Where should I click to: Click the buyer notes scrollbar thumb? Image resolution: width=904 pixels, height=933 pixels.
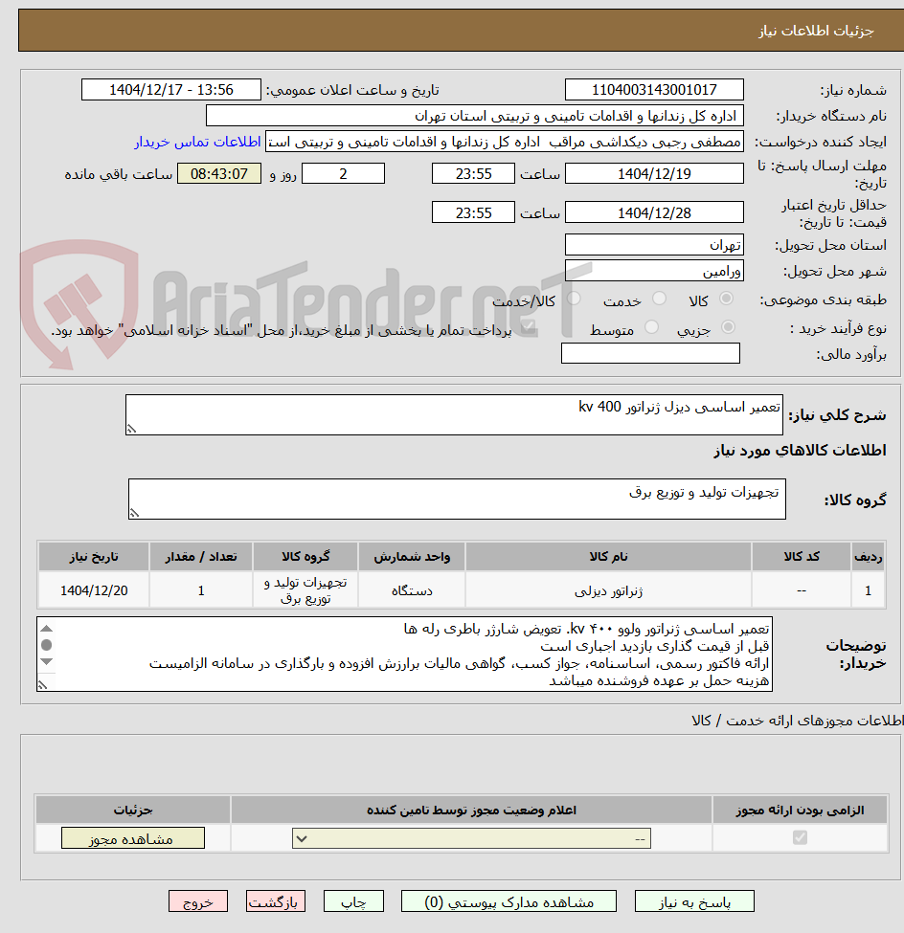point(47,645)
